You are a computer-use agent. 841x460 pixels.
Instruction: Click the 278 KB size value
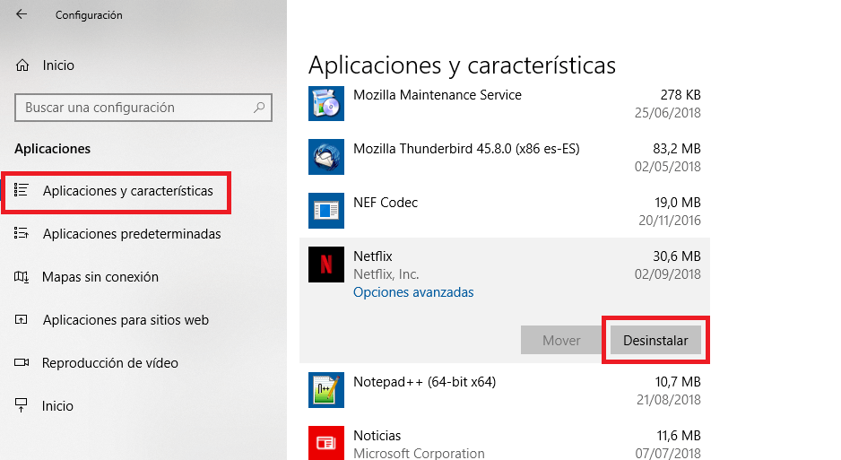(x=681, y=95)
